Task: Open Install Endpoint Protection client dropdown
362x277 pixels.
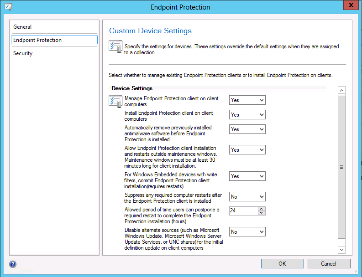Action: [x=247, y=114]
